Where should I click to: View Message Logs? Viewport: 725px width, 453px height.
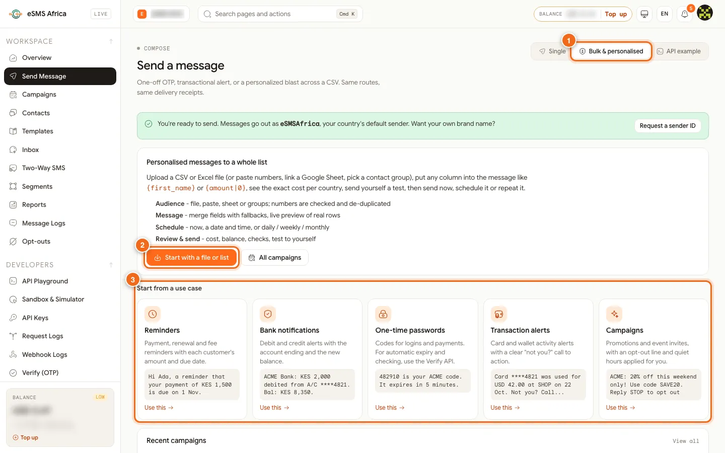pyautogui.click(x=60, y=223)
